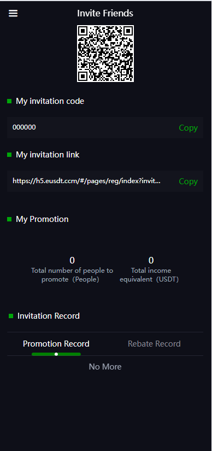The width and height of the screenshot is (212, 451).
Task: Click the Invite Friends page title
Action: point(105,13)
